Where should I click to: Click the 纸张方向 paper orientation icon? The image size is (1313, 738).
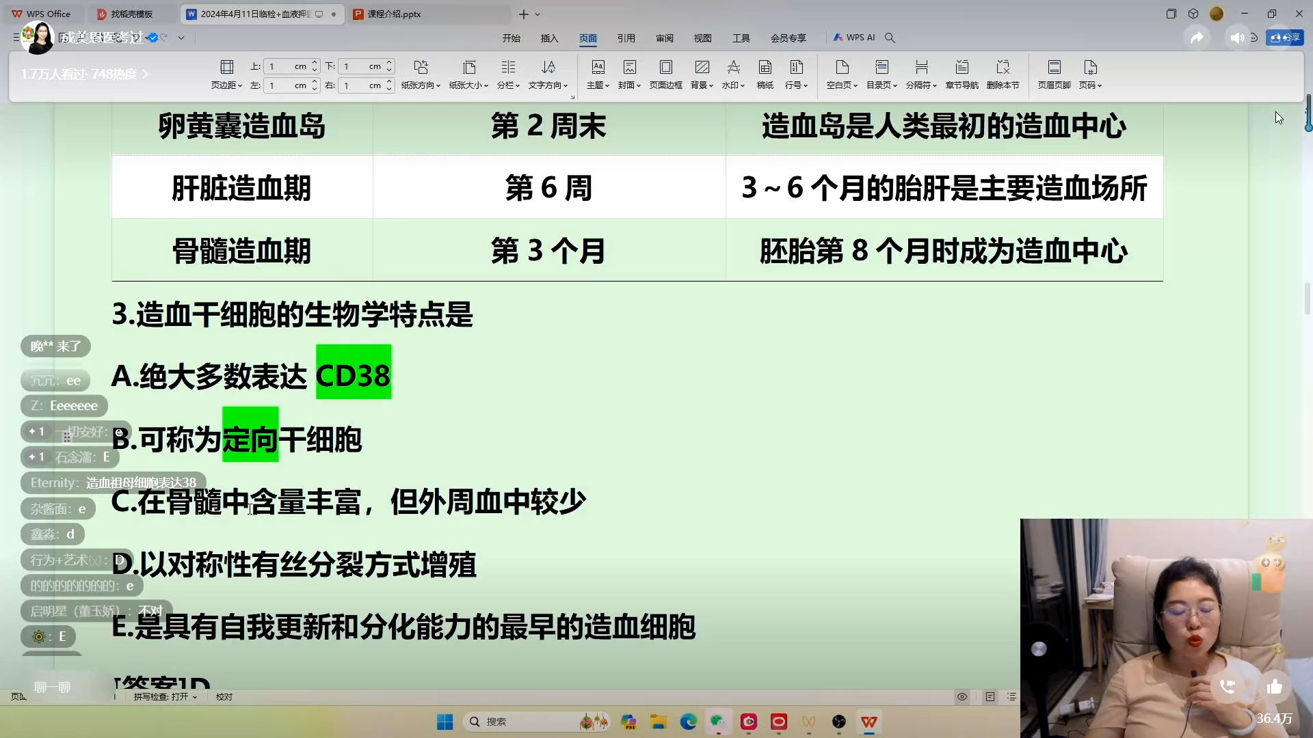point(421,67)
